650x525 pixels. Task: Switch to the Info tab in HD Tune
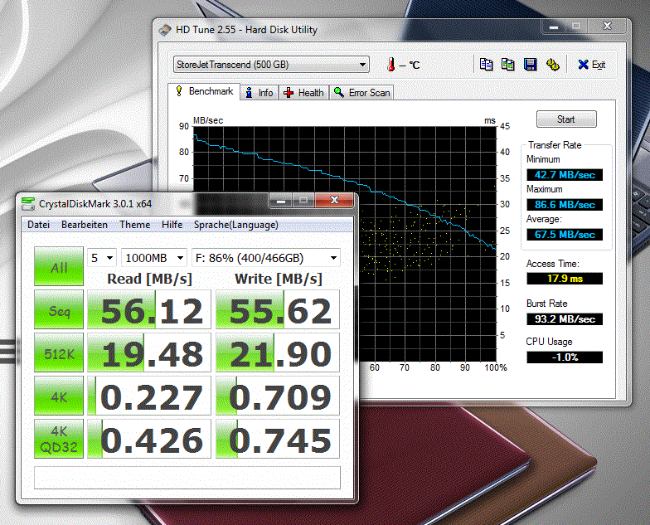coord(260,93)
